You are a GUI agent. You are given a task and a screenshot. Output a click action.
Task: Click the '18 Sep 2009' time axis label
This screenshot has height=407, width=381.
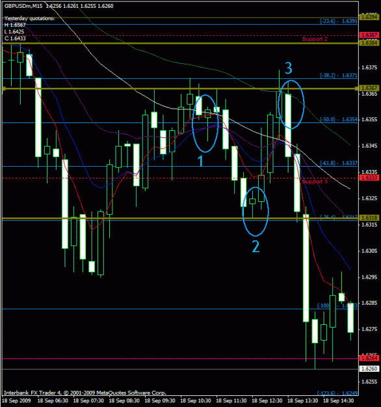tap(17, 400)
